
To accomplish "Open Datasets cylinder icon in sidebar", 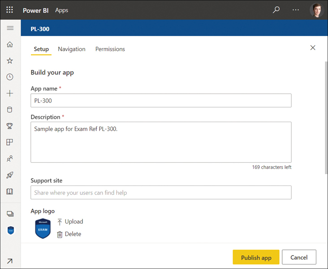I will pos(10,110).
